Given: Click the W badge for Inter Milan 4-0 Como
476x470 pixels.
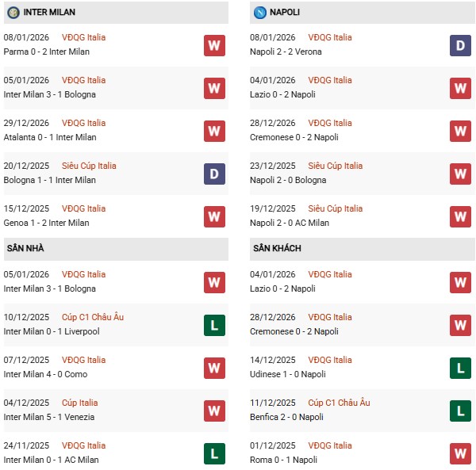Looking at the screenshot, I should [x=214, y=368].
